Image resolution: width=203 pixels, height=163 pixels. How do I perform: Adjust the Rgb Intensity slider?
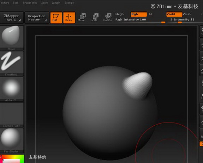pyautogui.click(x=141, y=21)
